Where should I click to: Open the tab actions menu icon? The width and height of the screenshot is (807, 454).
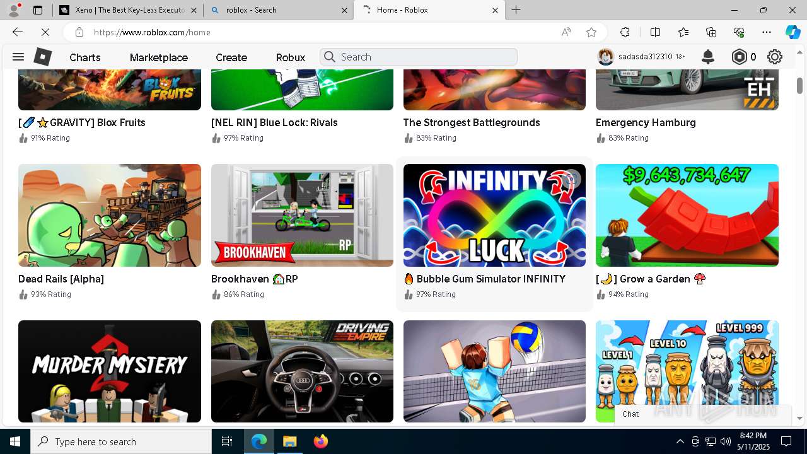(38, 10)
